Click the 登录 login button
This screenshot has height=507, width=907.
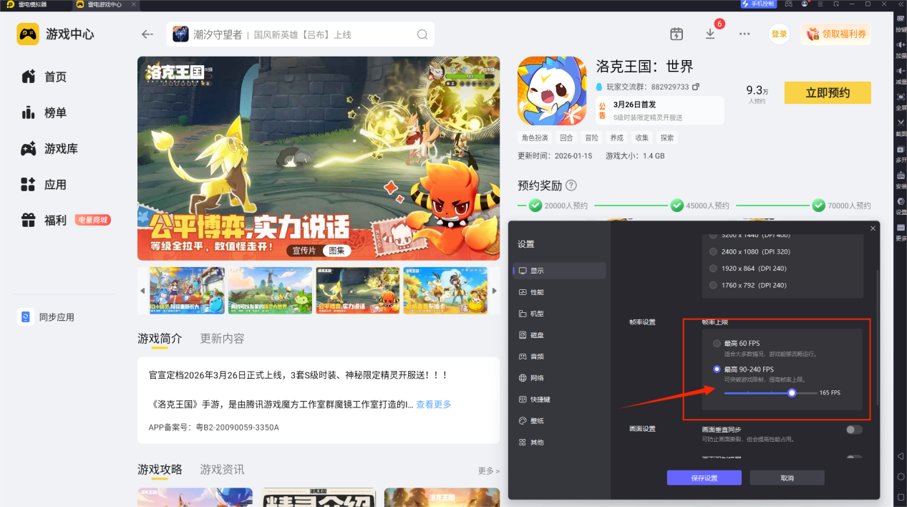coord(779,34)
